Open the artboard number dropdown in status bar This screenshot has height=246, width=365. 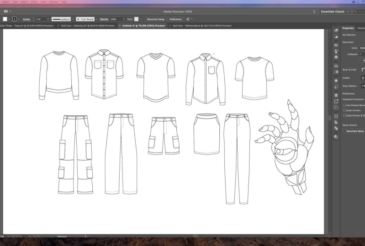click(30, 236)
